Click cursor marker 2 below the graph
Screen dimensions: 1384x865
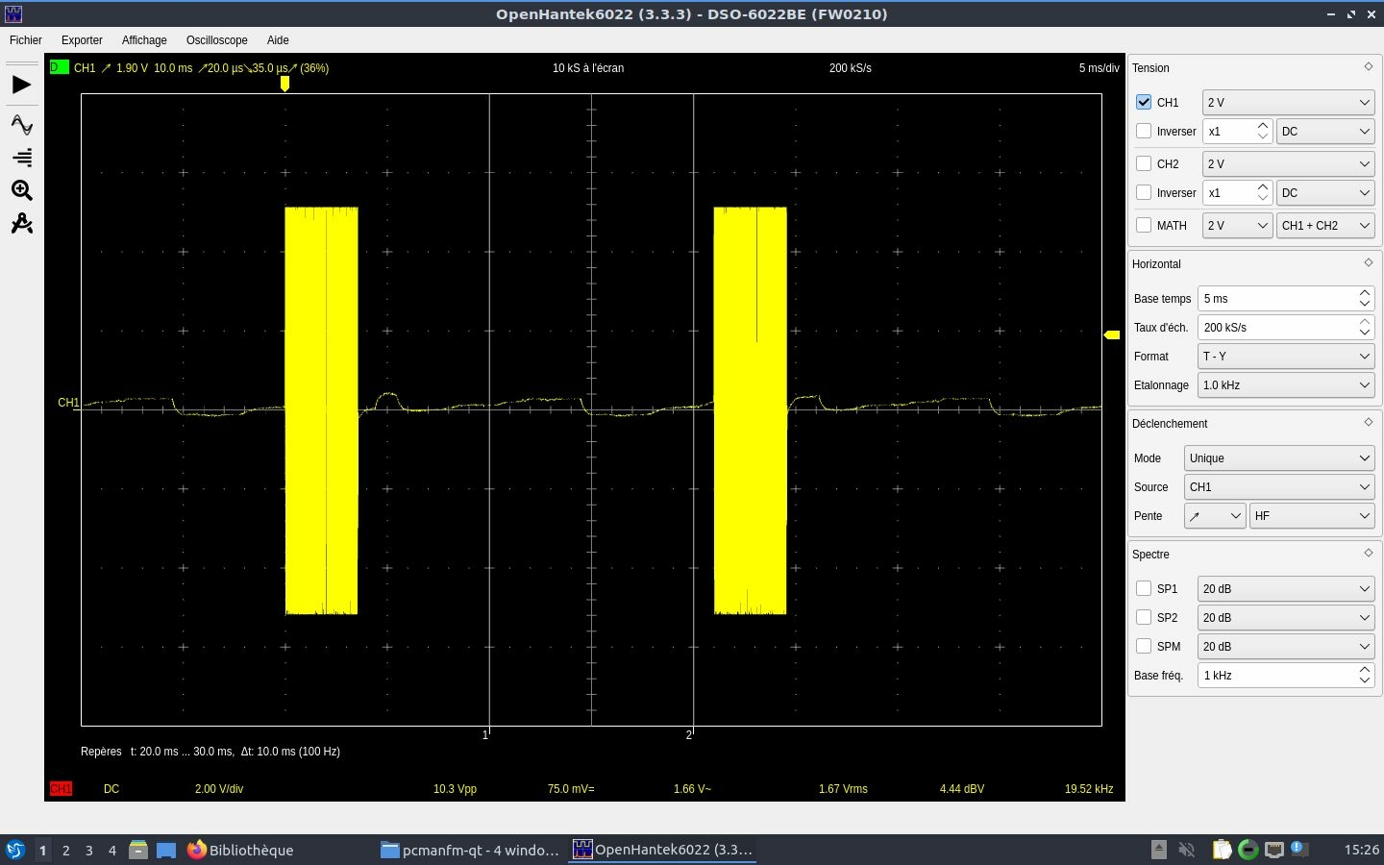click(689, 734)
